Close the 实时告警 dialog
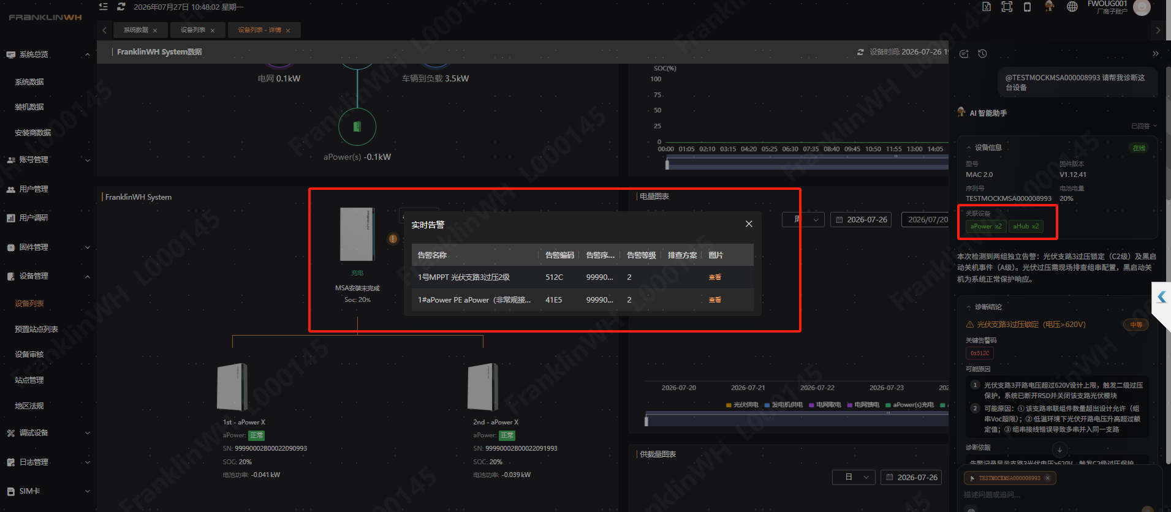 click(x=749, y=224)
